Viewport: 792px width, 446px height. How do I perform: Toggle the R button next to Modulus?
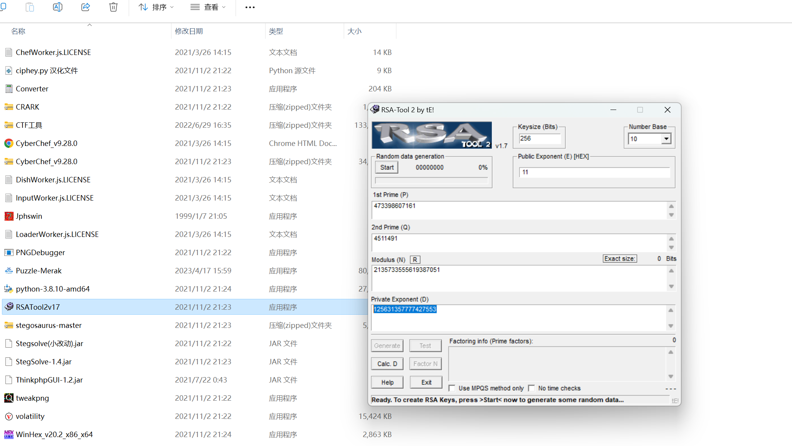pyautogui.click(x=415, y=260)
